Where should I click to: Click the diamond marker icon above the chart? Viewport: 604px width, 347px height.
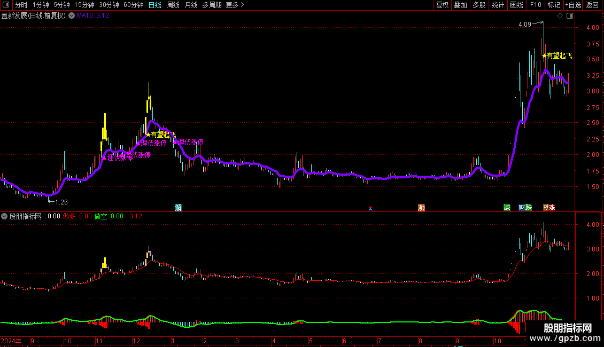tap(560, 16)
